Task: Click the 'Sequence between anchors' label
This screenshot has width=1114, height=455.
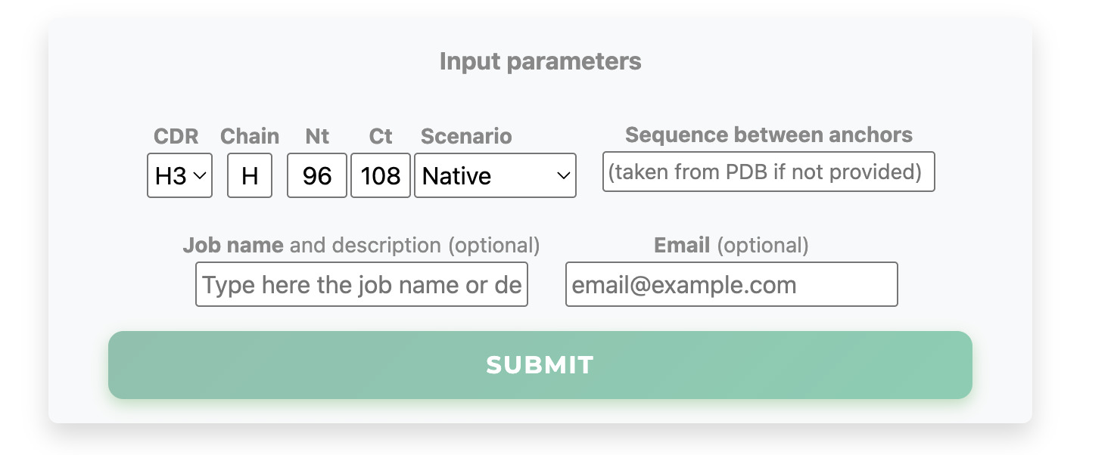Action: tap(768, 135)
